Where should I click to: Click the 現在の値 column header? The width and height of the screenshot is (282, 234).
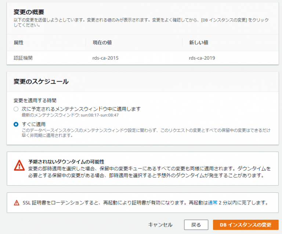click(x=102, y=43)
